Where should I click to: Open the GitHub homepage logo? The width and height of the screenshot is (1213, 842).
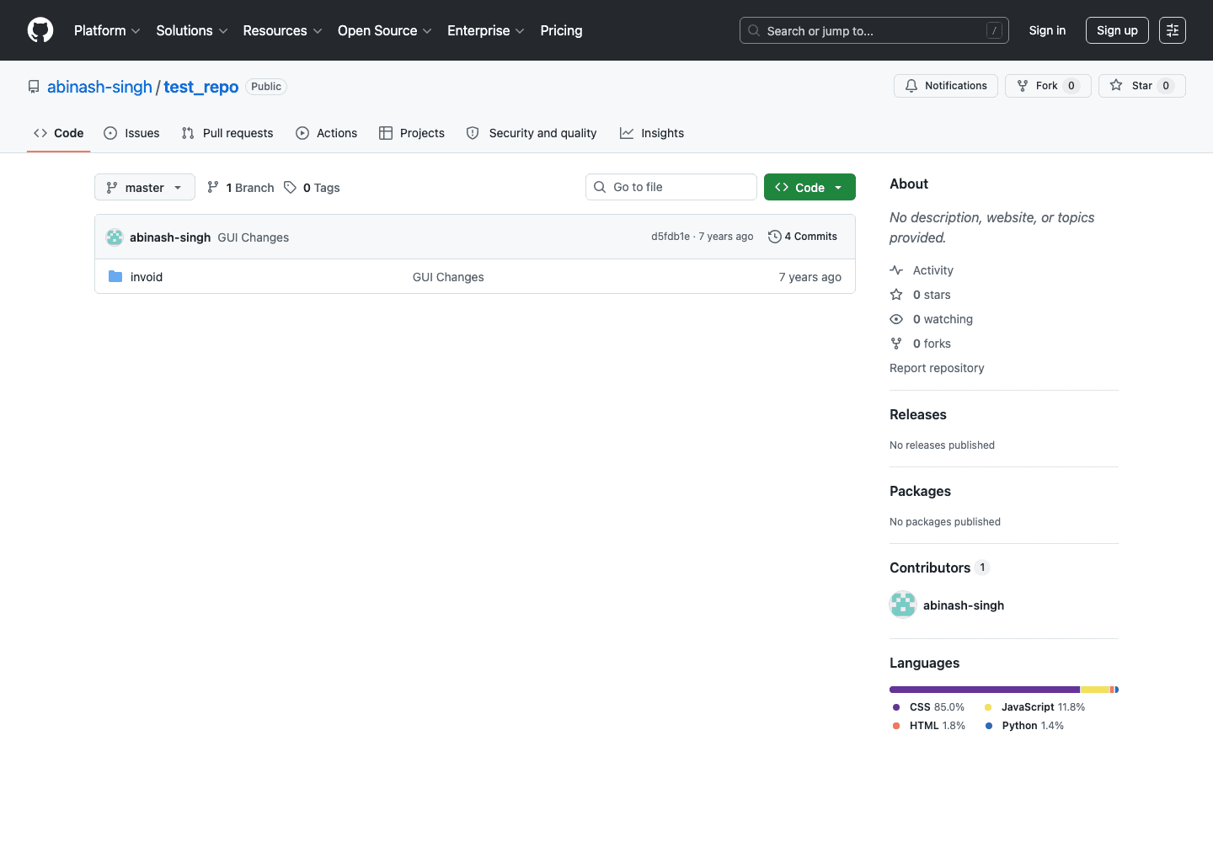(40, 30)
